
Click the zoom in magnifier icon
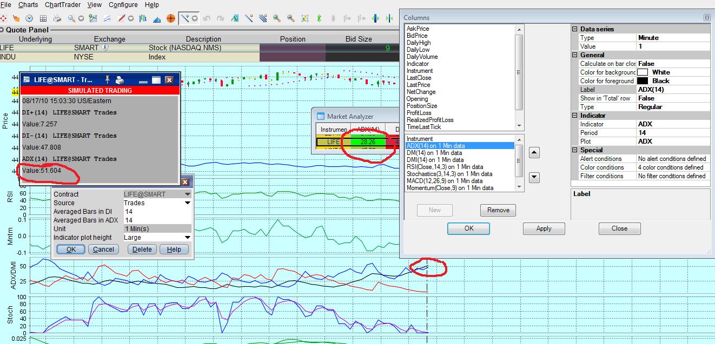coord(277,18)
